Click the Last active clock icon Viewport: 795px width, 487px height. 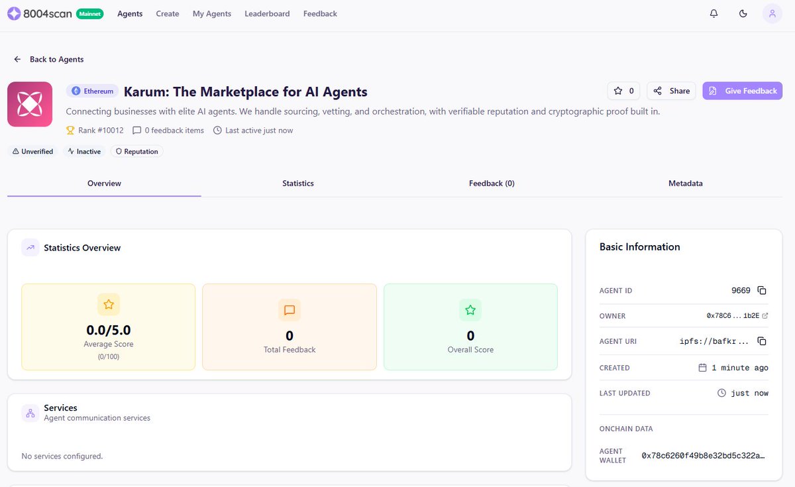tap(217, 131)
